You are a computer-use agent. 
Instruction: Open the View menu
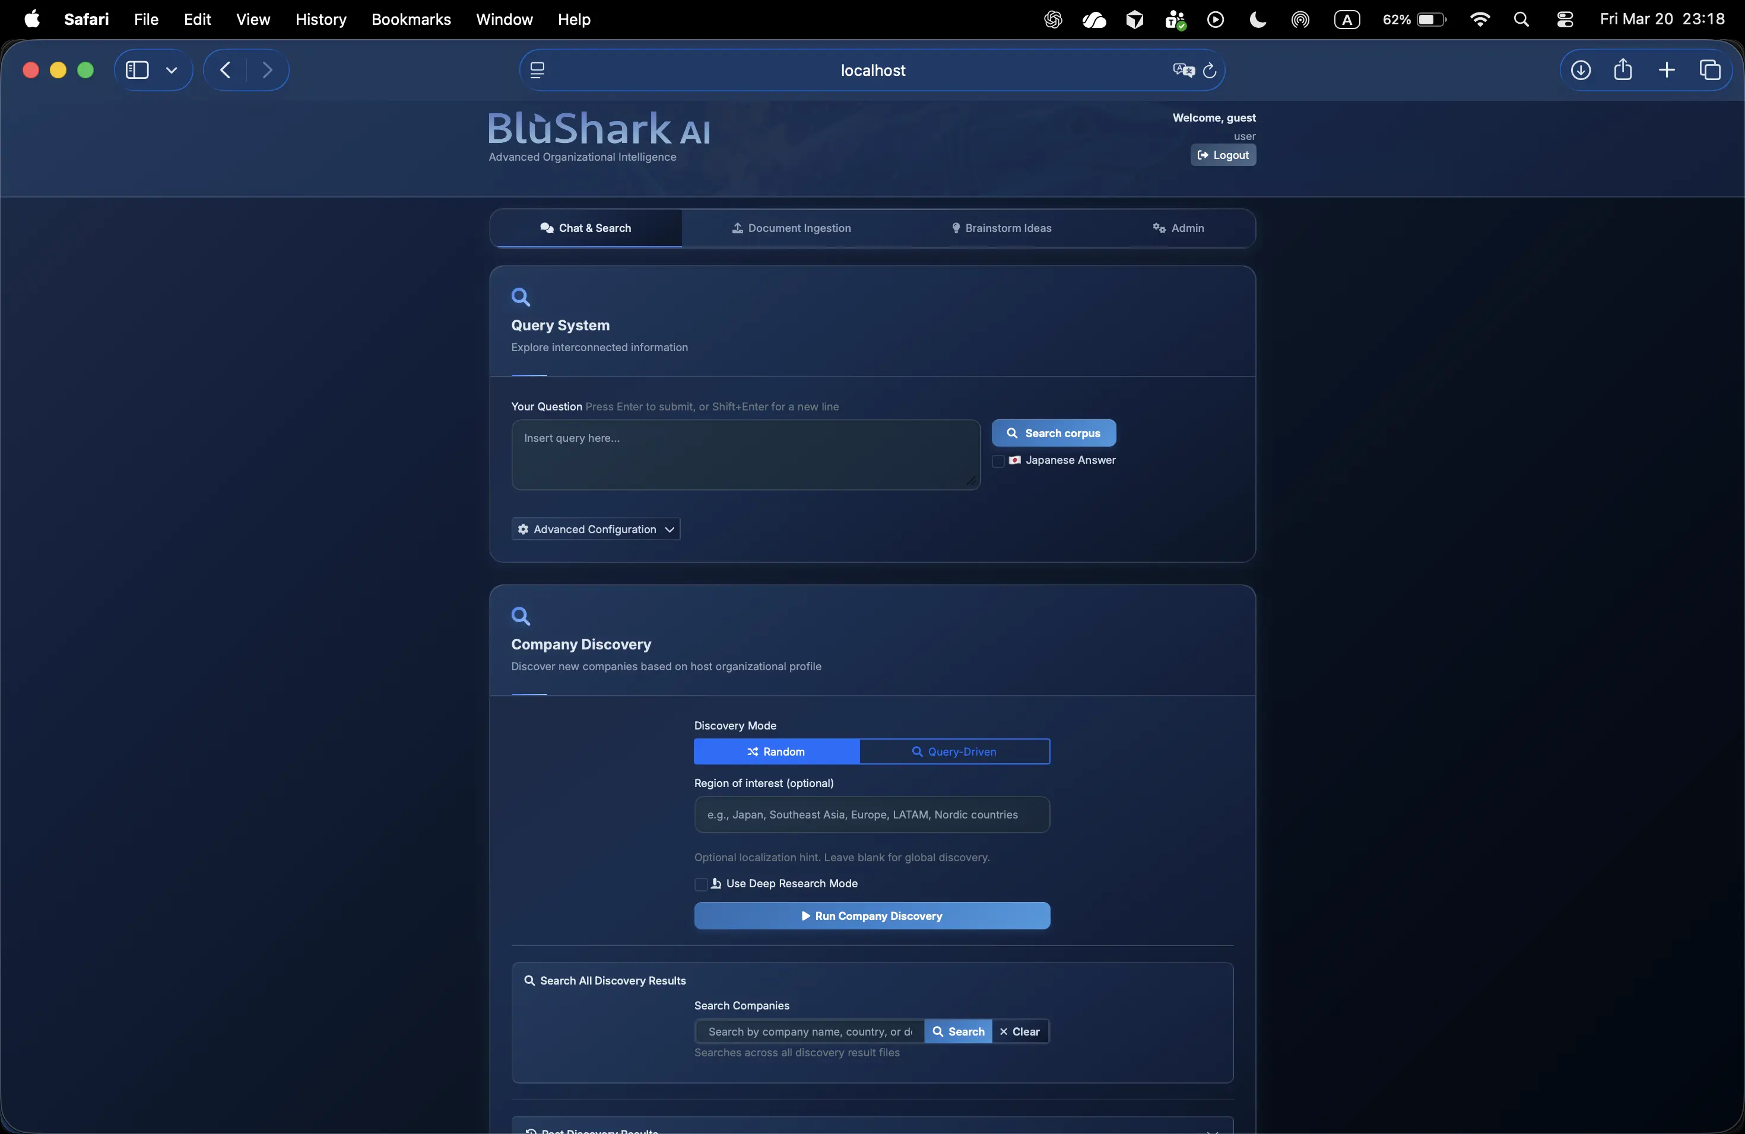[x=253, y=19]
